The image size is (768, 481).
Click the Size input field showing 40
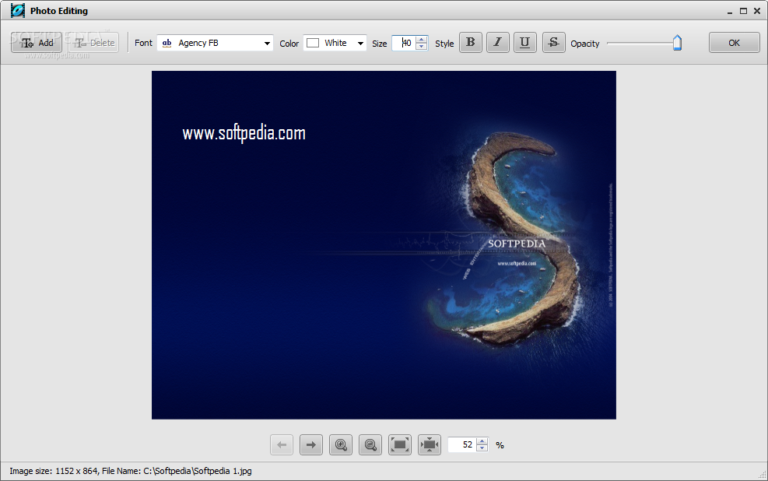[x=404, y=43]
